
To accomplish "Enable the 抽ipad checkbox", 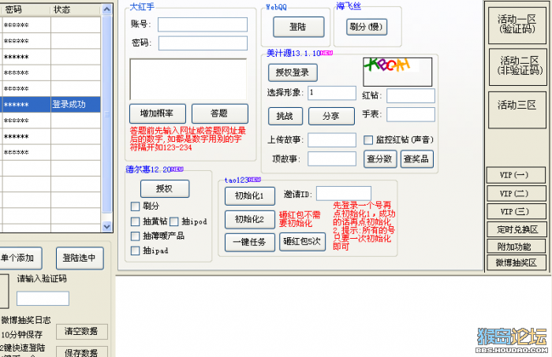I will point(135,251).
